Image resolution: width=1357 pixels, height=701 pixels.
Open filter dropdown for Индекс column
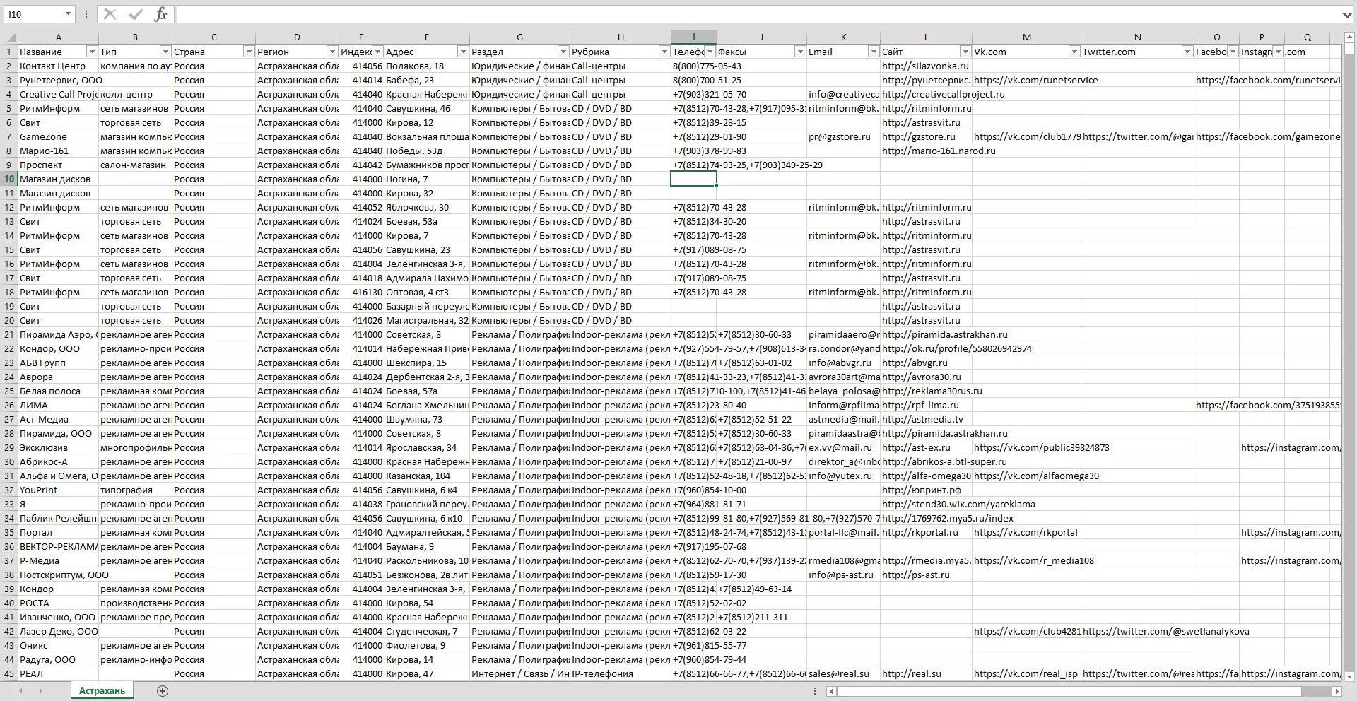(377, 52)
